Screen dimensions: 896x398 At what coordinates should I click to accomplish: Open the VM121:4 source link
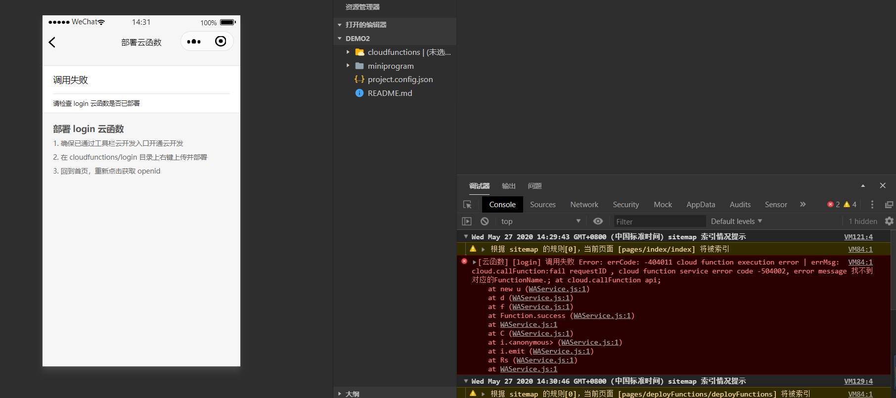(x=858, y=237)
